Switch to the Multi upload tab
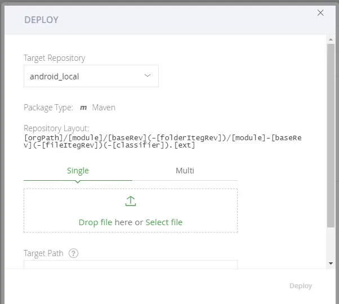Image resolution: width=339 pixels, height=304 pixels. (185, 171)
